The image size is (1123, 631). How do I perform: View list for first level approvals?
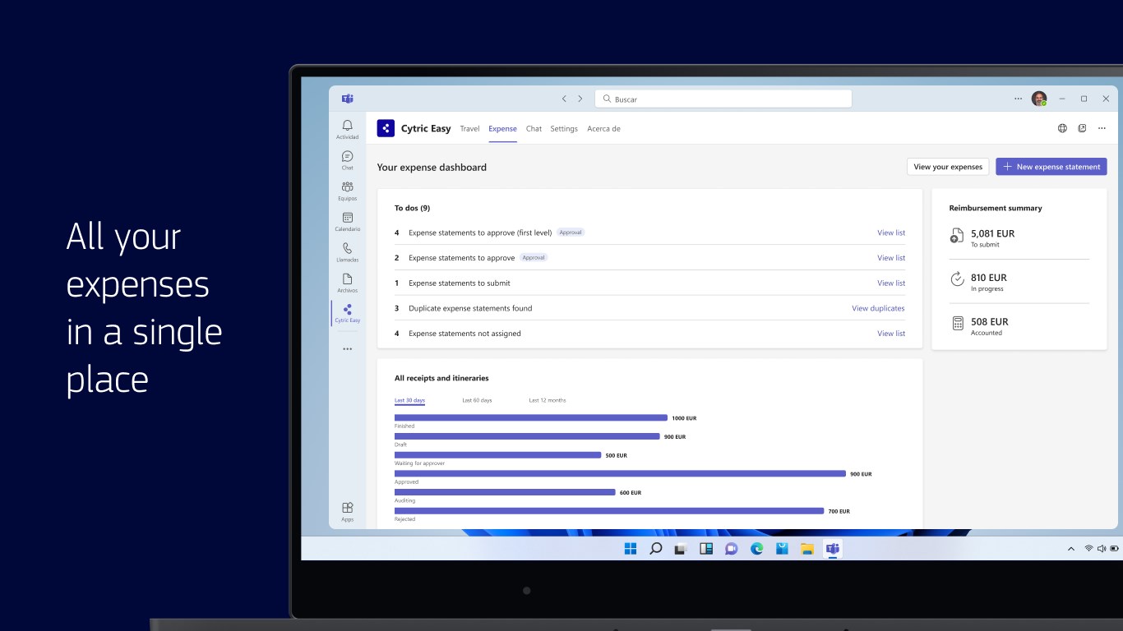point(891,233)
